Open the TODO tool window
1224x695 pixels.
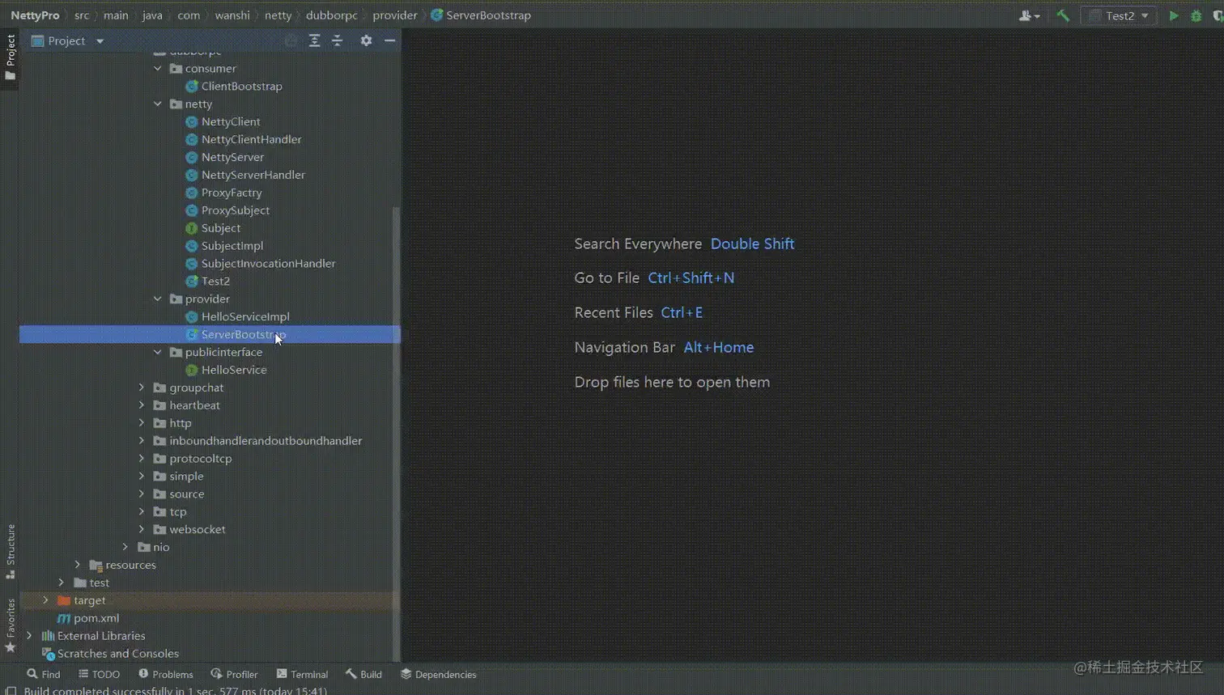pyautogui.click(x=99, y=674)
